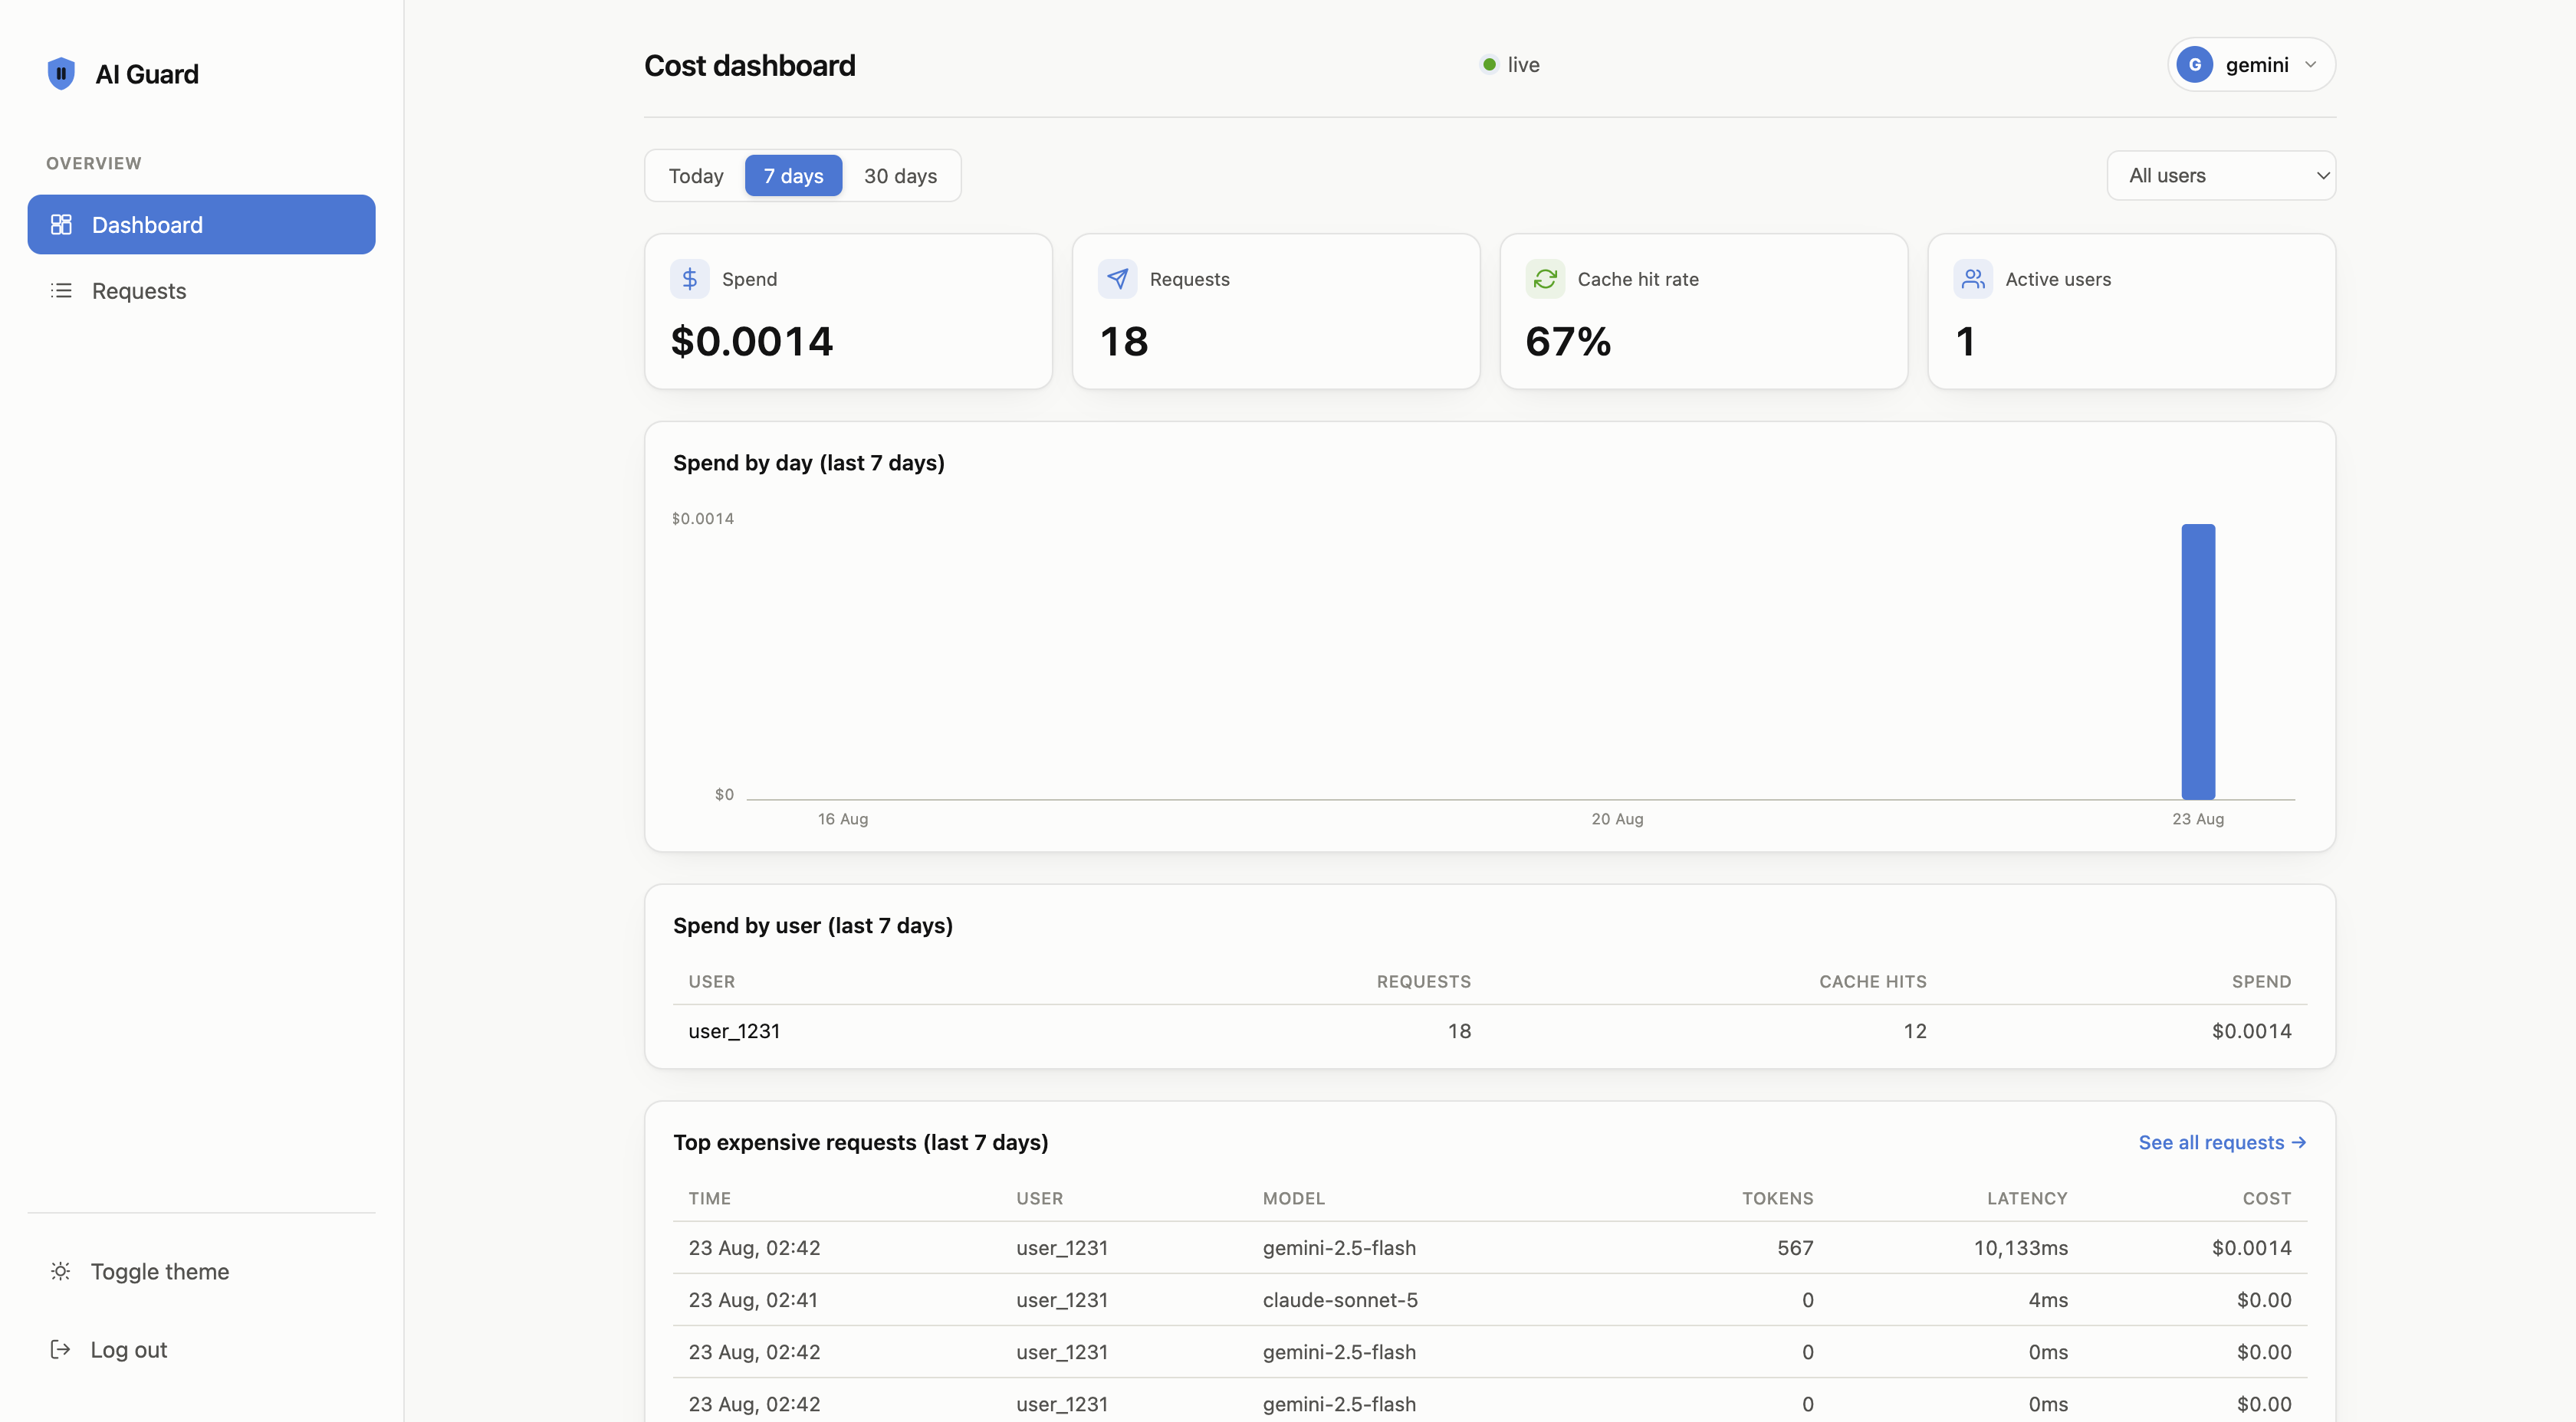Screen dimensions: 2576x1422
Task: Click the OVERVIEW sidebar section label
Action: [x=93, y=163]
